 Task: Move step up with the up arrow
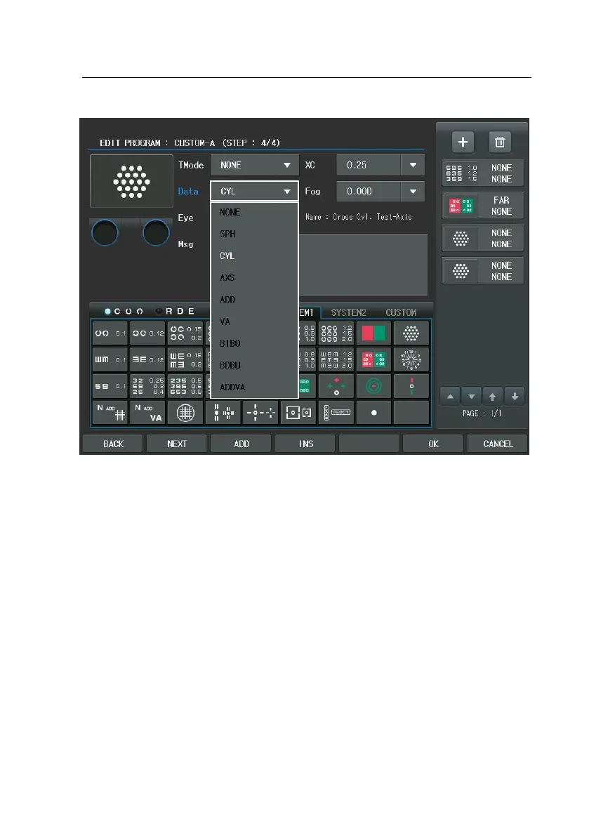tap(493, 397)
